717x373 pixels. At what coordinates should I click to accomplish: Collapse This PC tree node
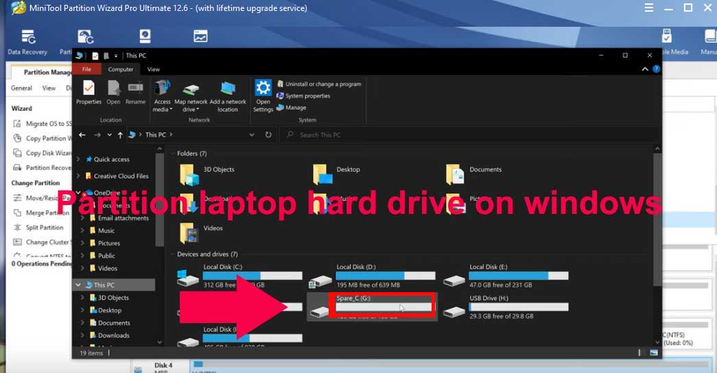tap(78, 285)
